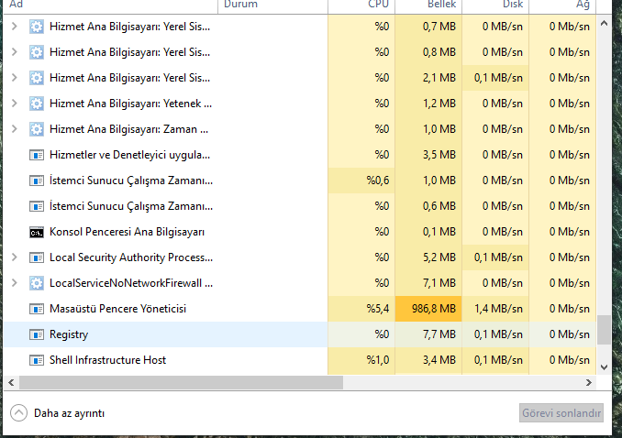Click the horizontal scrollbar thumb
This screenshot has width=622, height=438.
pyautogui.click(x=181, y=382)
